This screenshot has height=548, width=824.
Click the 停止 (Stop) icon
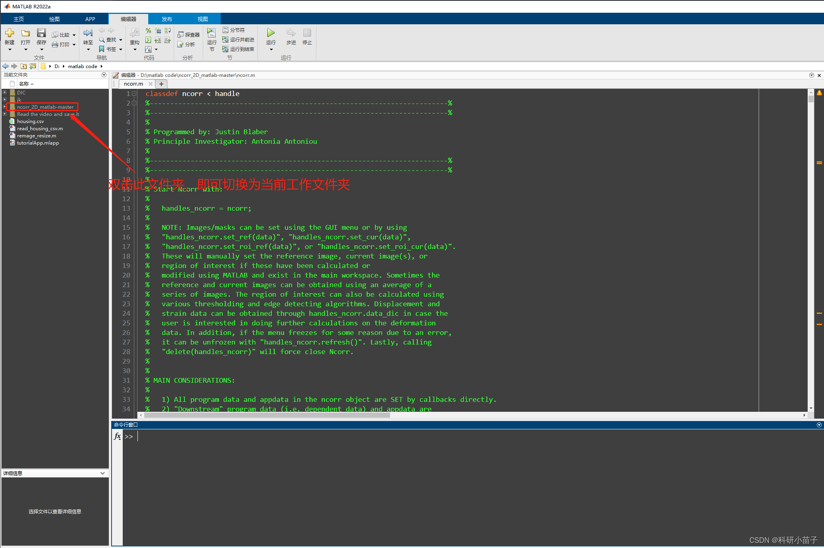point(307,33)
